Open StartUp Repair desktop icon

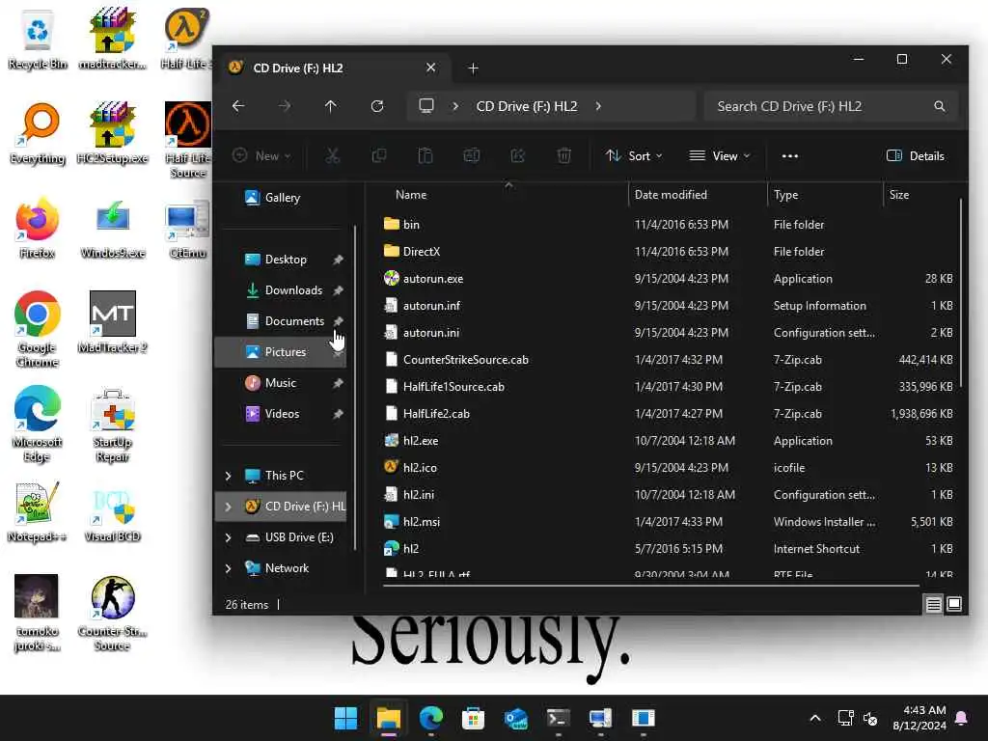[x=112, y=425]
